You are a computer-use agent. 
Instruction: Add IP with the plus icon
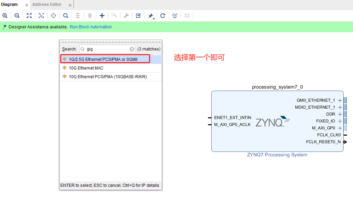[x=102, y=16]
